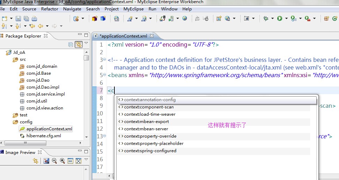
Task: Click the run server icon with green arrow
Action: coord(171,18)
